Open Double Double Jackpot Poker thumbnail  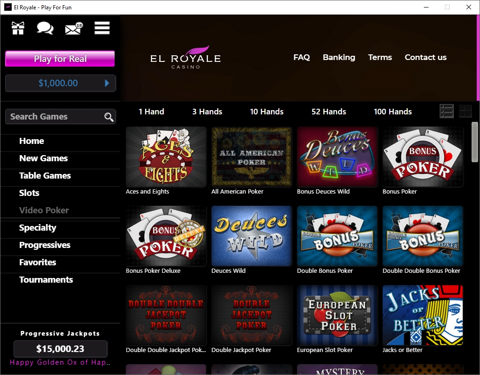pyautogui.click(x=166, y=315)
